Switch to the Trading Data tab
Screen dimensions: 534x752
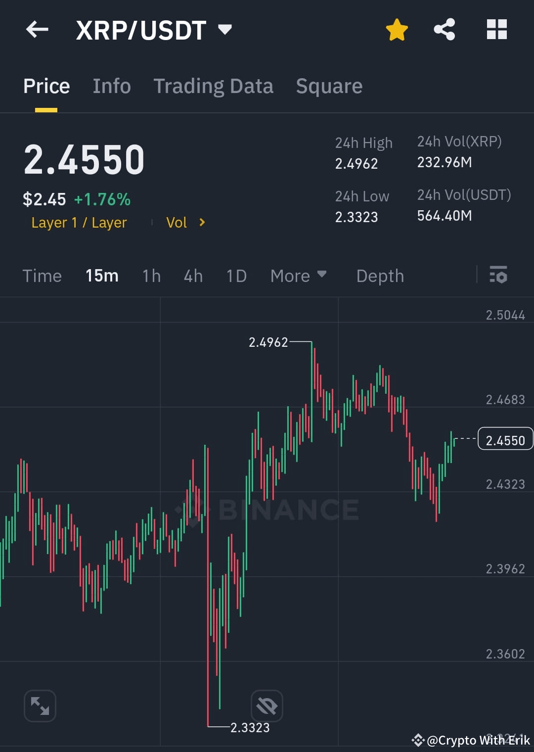click(x=214, y=85)
